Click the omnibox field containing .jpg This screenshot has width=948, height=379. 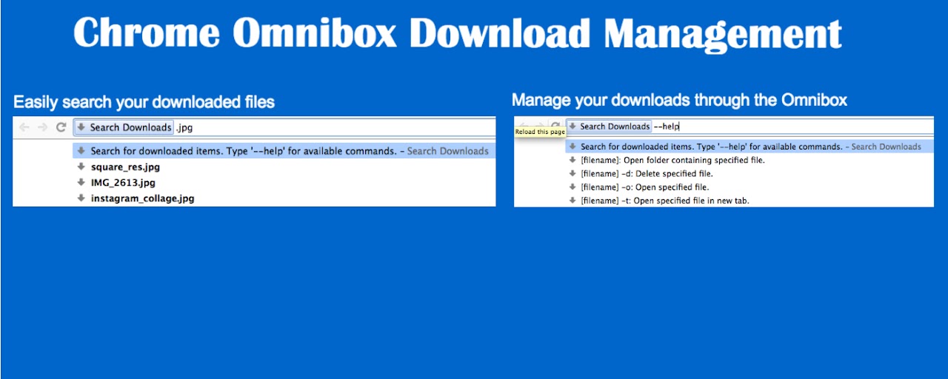click(284, 127)
